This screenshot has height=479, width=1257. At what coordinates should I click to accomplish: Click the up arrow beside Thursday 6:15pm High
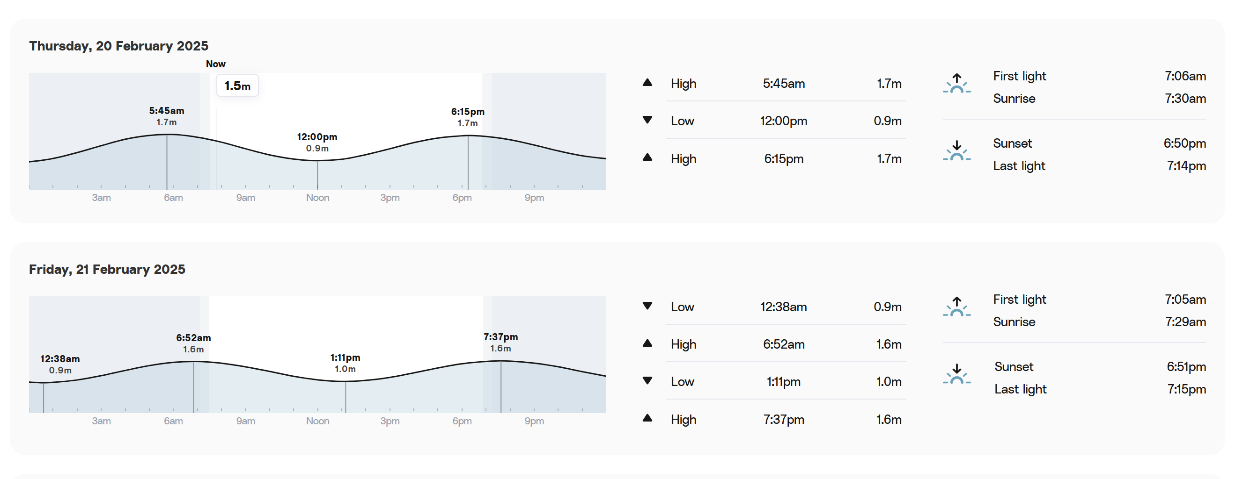click(647, 157)
